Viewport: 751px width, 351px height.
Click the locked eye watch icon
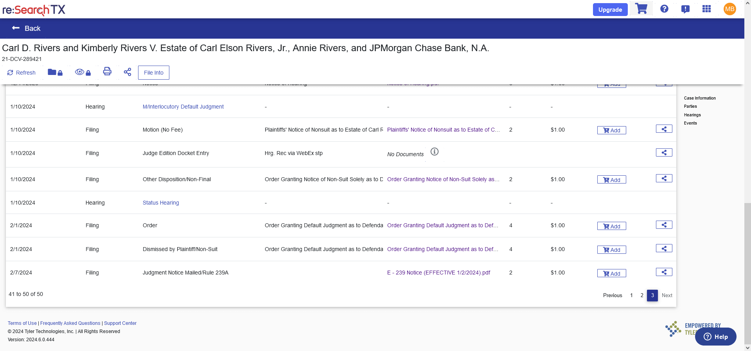pos(83,72)
